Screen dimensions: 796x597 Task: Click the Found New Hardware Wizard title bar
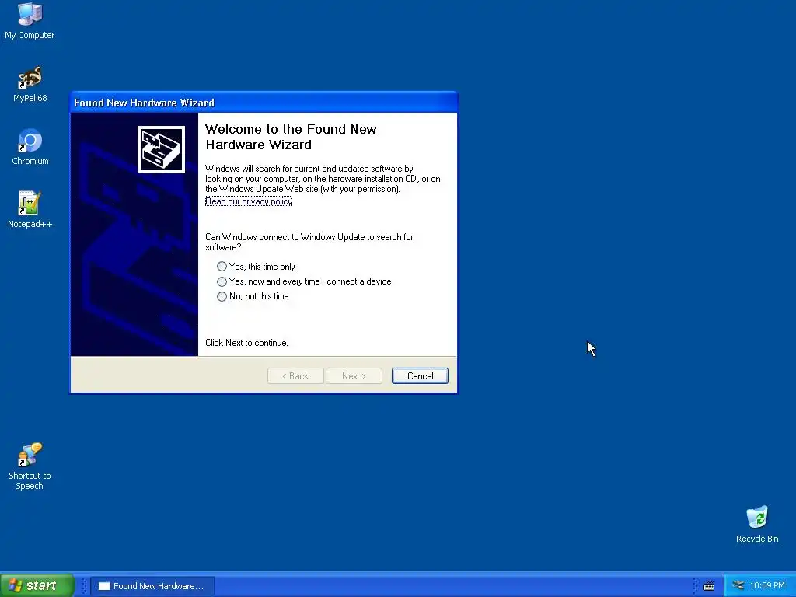click(x=264, y=103)
